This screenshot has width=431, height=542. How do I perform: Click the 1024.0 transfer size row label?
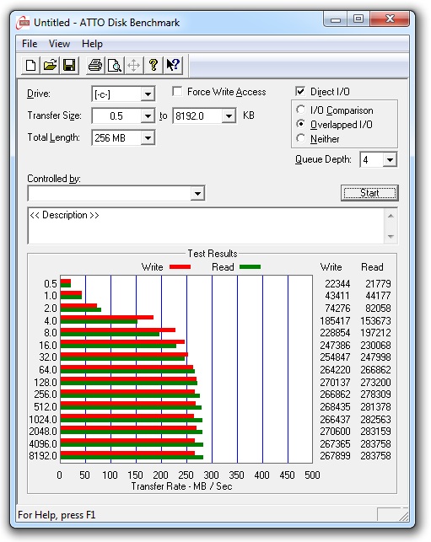pos(43,419)
